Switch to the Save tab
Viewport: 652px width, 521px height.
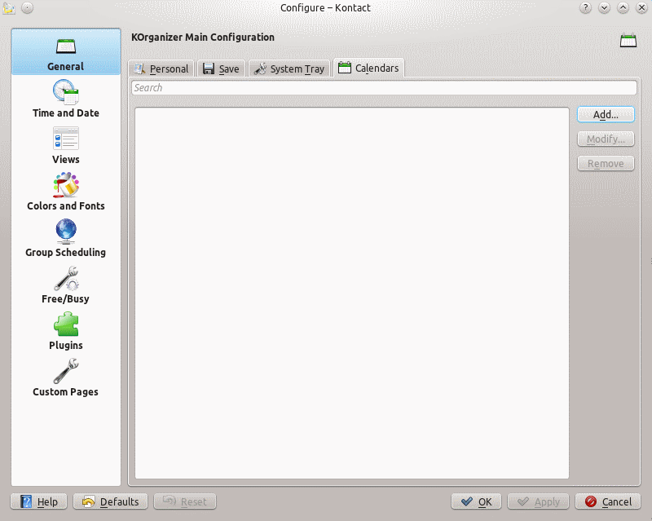point(221,68)
